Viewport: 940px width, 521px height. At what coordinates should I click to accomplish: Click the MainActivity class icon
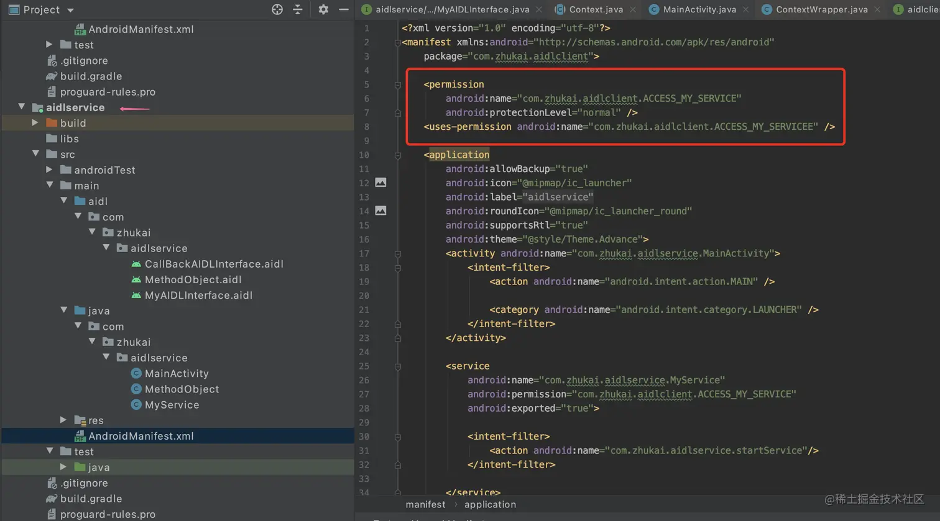coord(136,373)
